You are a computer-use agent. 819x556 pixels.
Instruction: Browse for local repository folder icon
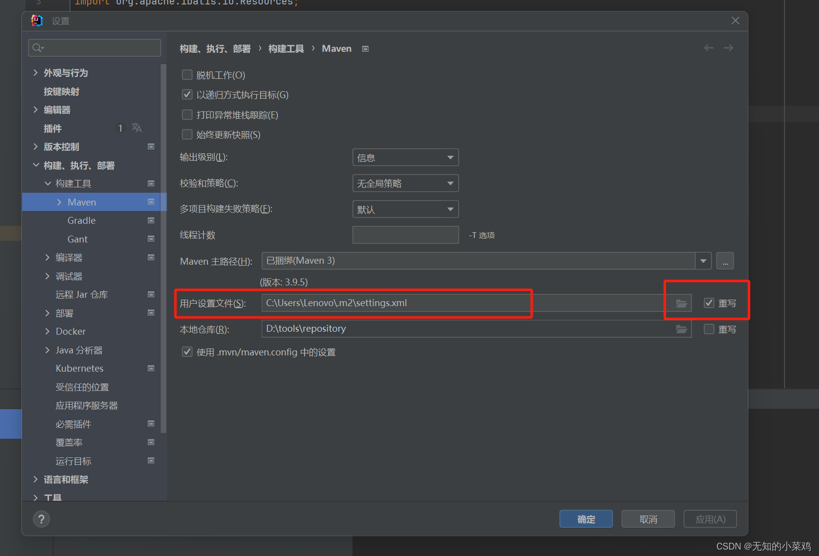click(x=682, y=329)
